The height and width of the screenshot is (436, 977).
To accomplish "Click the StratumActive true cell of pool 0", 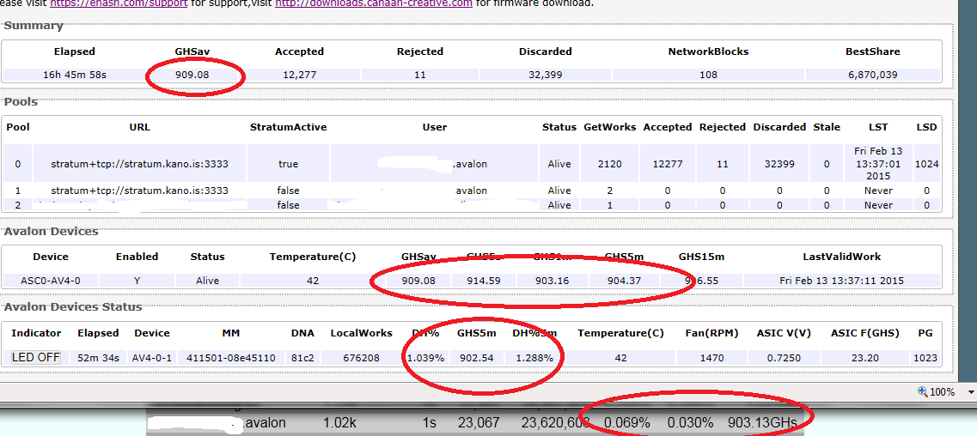I will [288, 164].
